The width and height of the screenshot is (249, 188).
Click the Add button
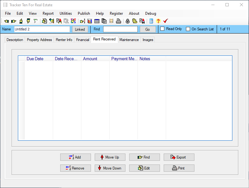pyautogui.click(x=76, y=157)
